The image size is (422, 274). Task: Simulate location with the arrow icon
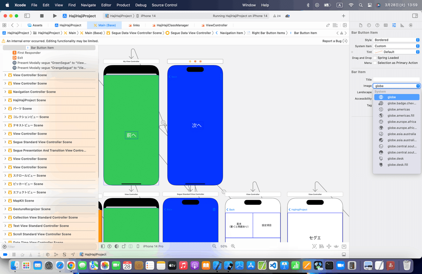[x=73, y=254]
